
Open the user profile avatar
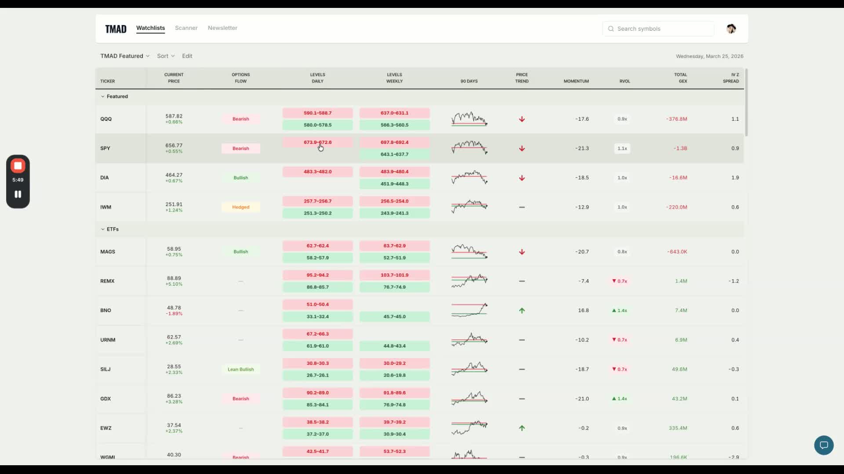point(731,29)
